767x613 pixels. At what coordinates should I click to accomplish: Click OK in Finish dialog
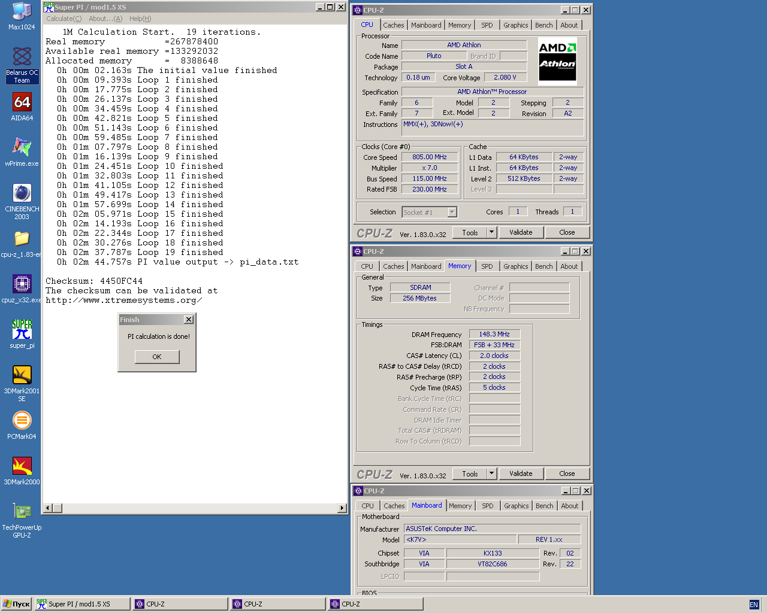click(x=157, y=357)
